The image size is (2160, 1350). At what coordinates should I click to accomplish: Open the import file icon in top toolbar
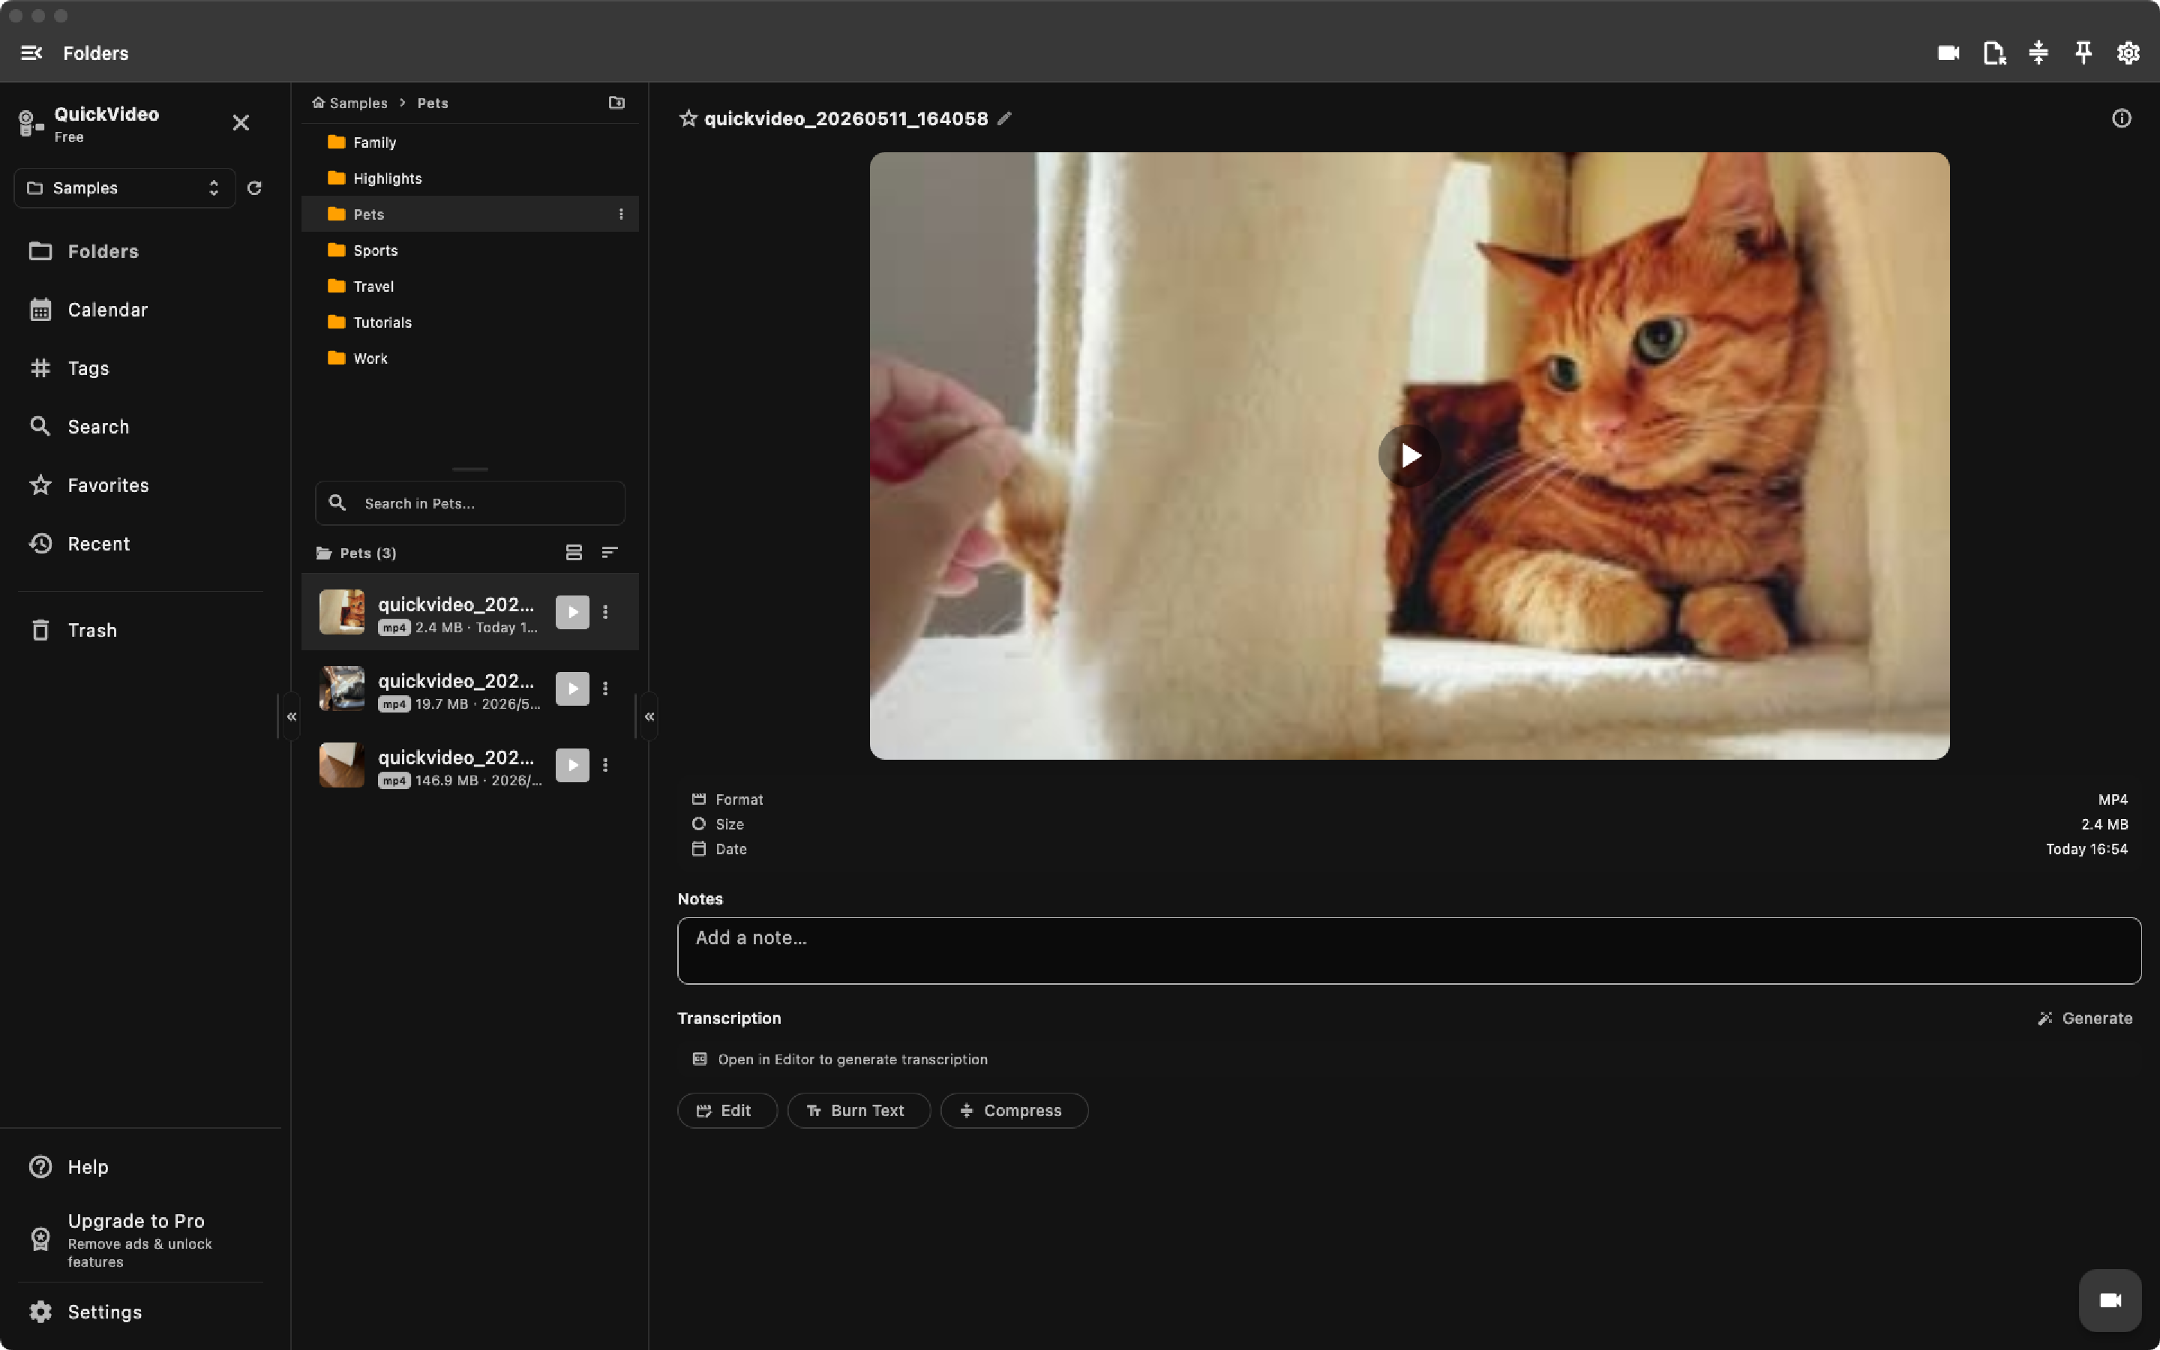click(x=1994, y=53)
